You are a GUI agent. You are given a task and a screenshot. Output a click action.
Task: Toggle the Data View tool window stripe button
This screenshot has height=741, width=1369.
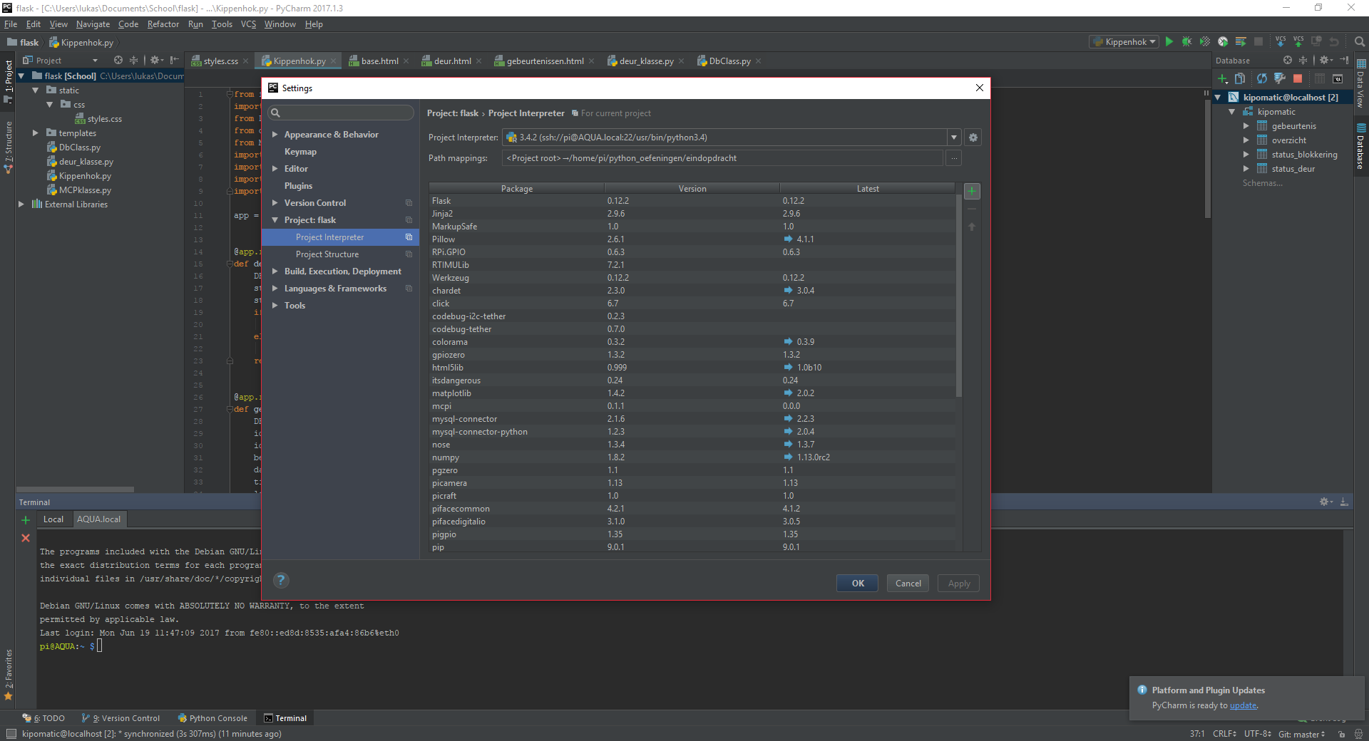click(x=1361, y=84)
